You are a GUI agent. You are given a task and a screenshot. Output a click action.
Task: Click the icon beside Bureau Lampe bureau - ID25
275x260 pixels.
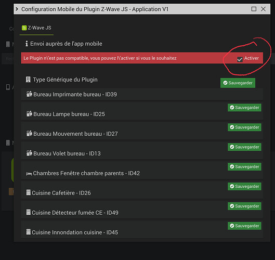(x=29, y=114)
